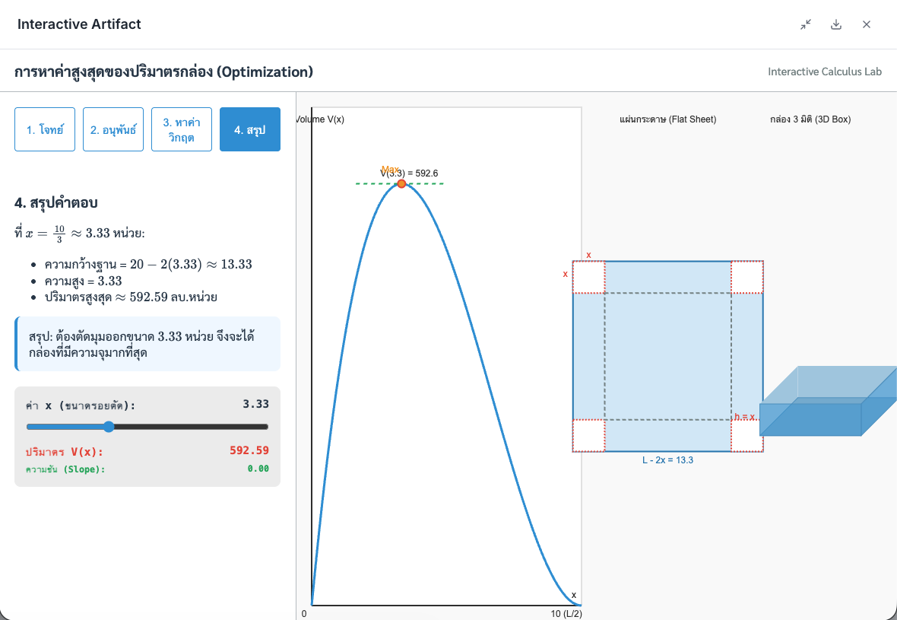Click the orange Max point on the curve
Screen dimensions: 897x620
[401, 183]
